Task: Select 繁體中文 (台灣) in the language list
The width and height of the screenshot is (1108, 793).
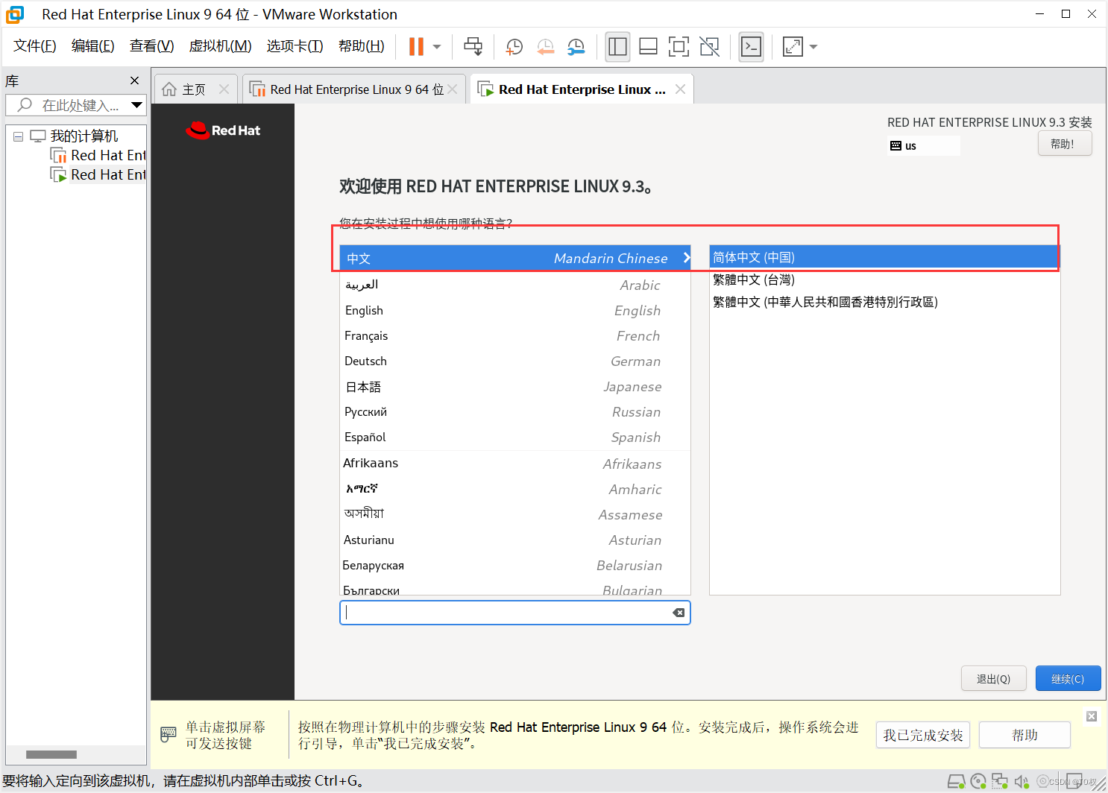Action: pos(754,279)
